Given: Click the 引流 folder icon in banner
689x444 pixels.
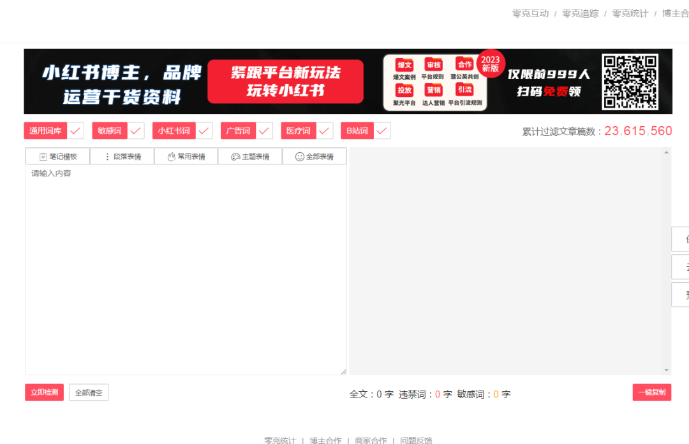Looking at the screenshot, I should pos(464,90).
